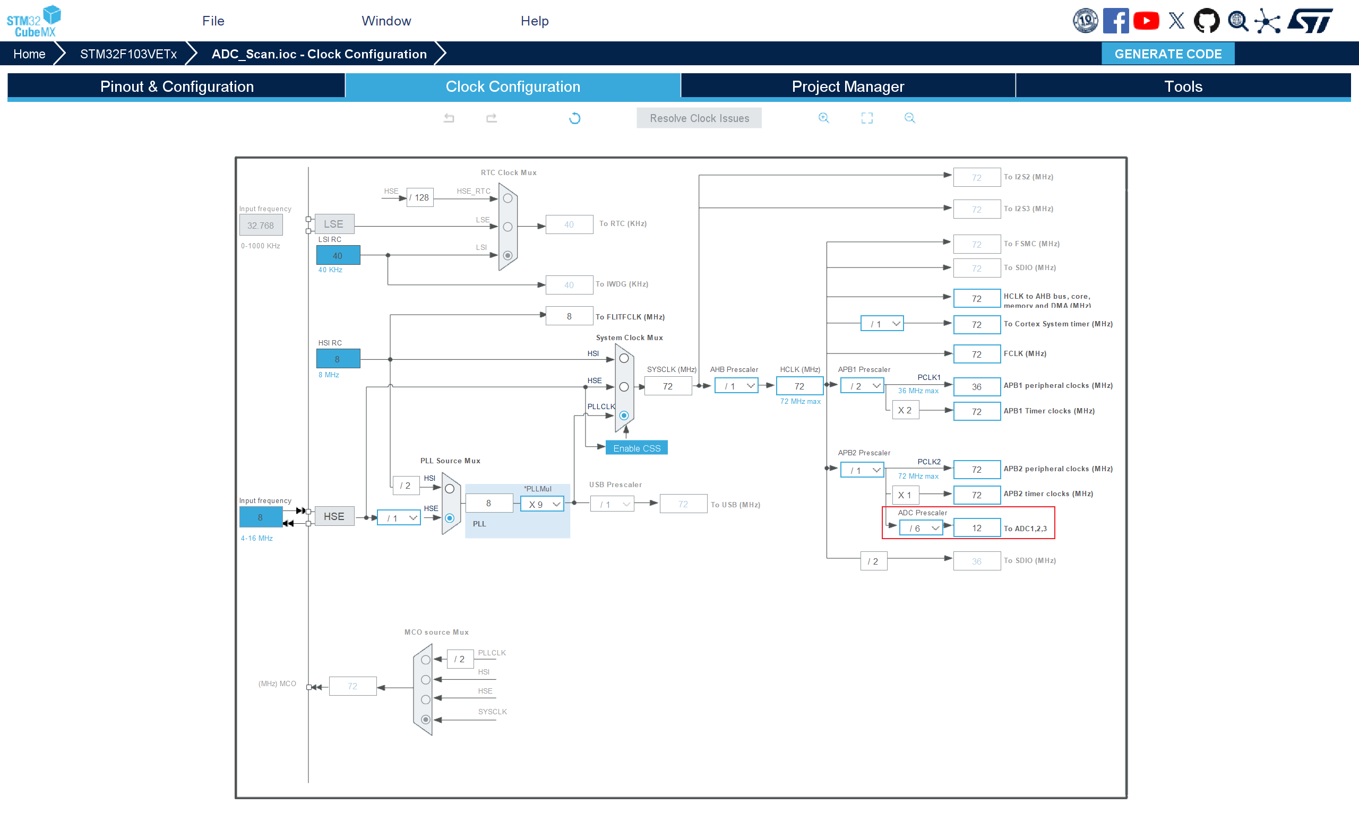Click the reset clock refresh icon

[x=575, y=118]
